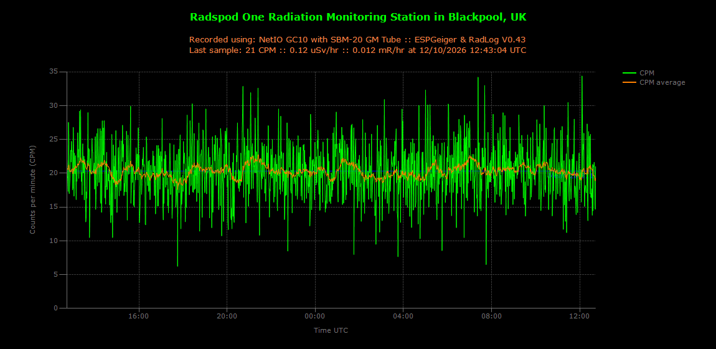Click the 15 value on y-axis

(54, 207)
